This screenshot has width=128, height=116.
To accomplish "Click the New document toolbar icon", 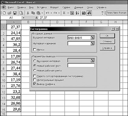I will [x=4, y=13].
